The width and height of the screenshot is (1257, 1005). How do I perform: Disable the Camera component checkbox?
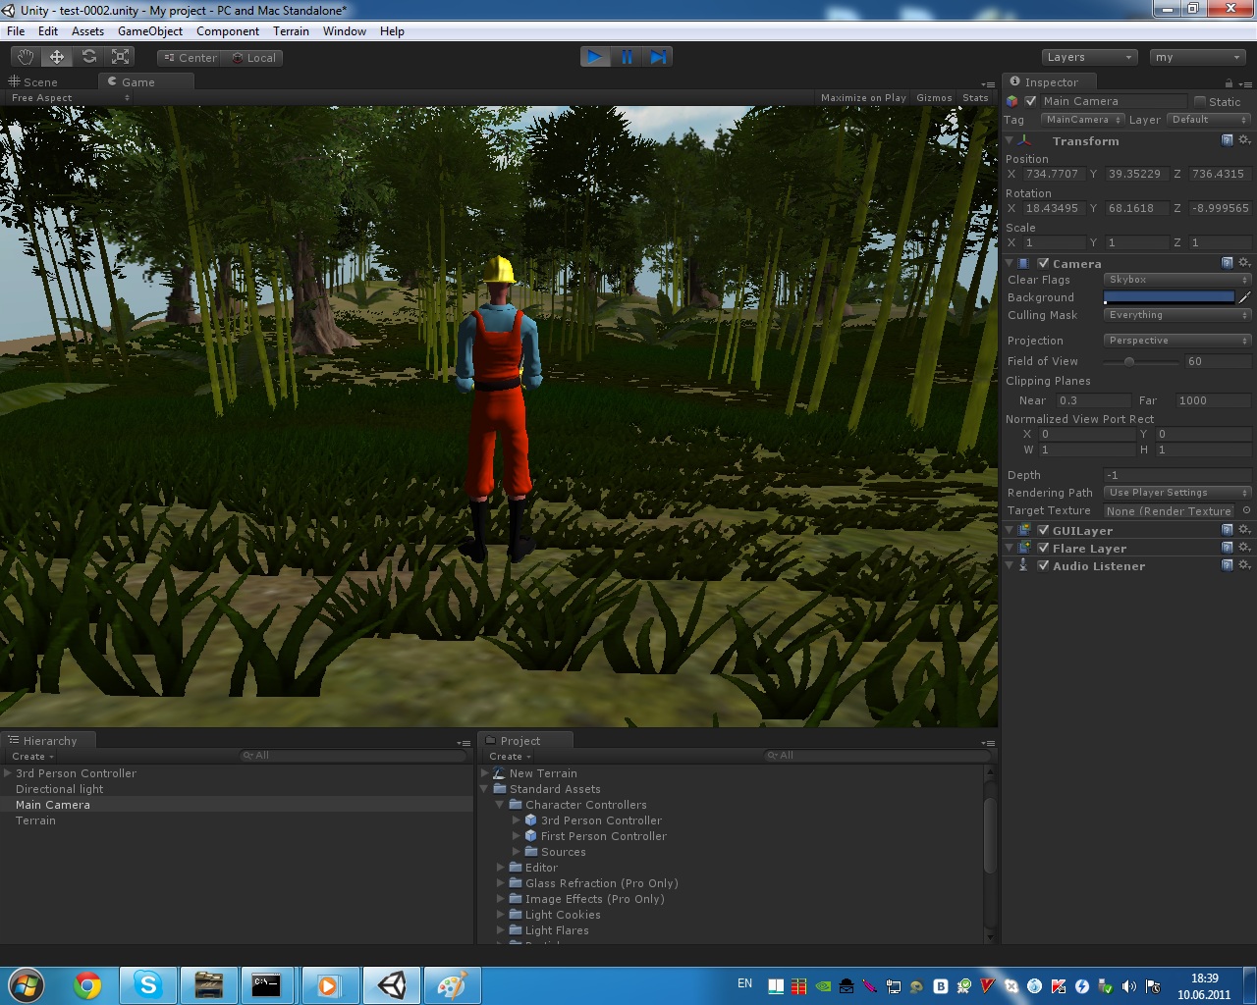(x=1044, y=263)
